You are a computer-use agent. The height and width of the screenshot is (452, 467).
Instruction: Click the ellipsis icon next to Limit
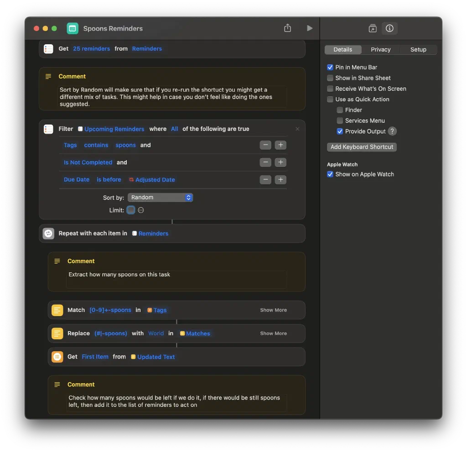141,210
